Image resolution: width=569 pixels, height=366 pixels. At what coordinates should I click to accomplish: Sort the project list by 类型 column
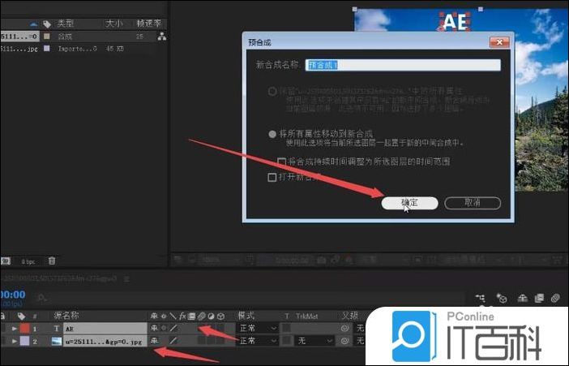[66, 24]
